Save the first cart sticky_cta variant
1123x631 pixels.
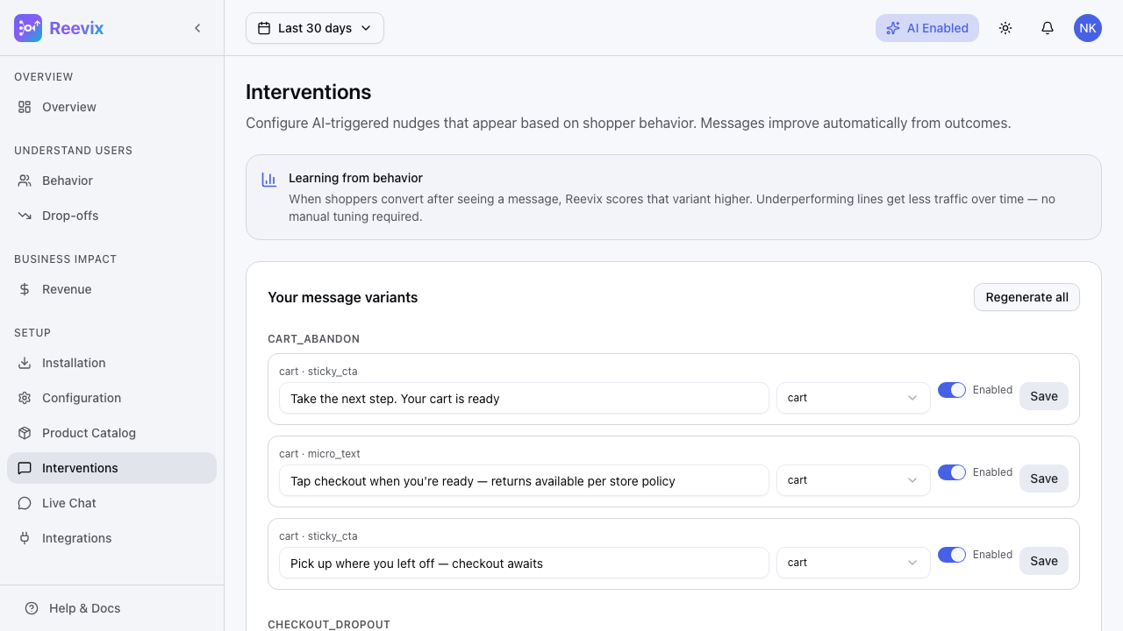[1043, 396]
